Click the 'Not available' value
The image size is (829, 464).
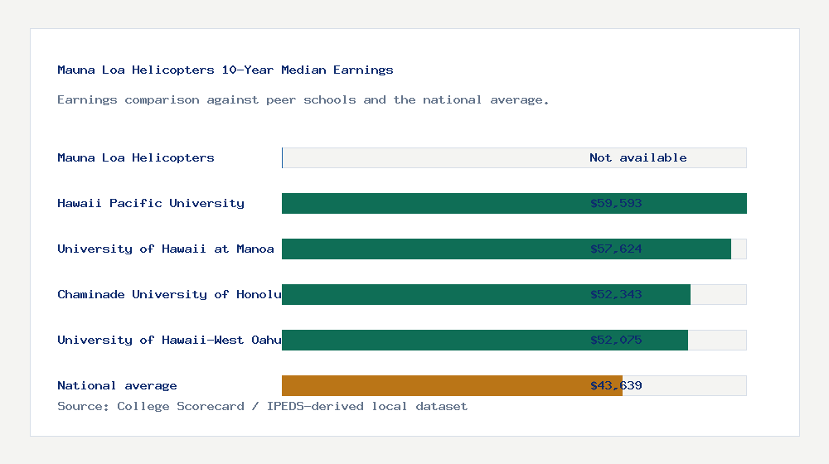tap(638, 157)
